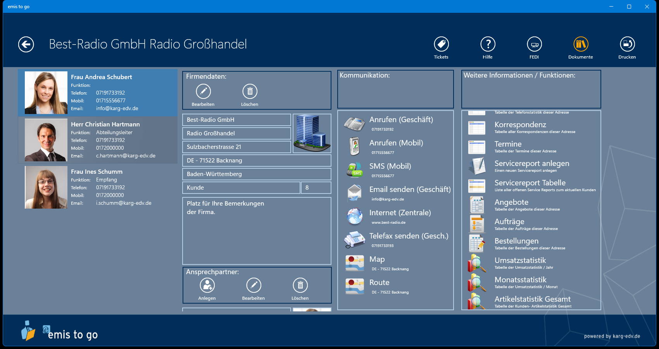Click the Radio Großhandel field

[236, 133]
